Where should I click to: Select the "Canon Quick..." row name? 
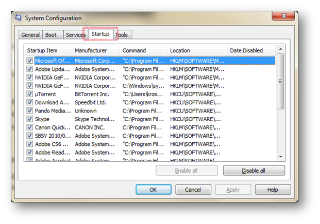point(53,127)
